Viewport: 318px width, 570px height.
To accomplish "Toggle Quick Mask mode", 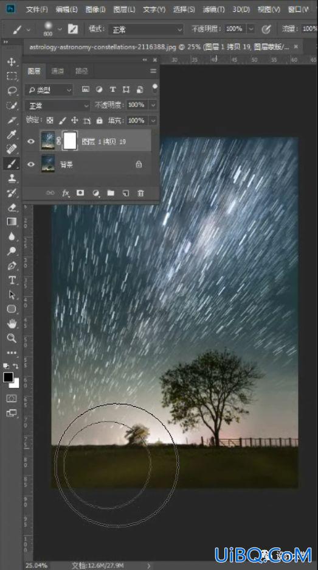I will tap(12, 398).
